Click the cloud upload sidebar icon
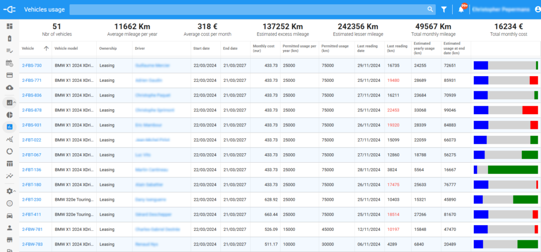 tap(9, 87)
